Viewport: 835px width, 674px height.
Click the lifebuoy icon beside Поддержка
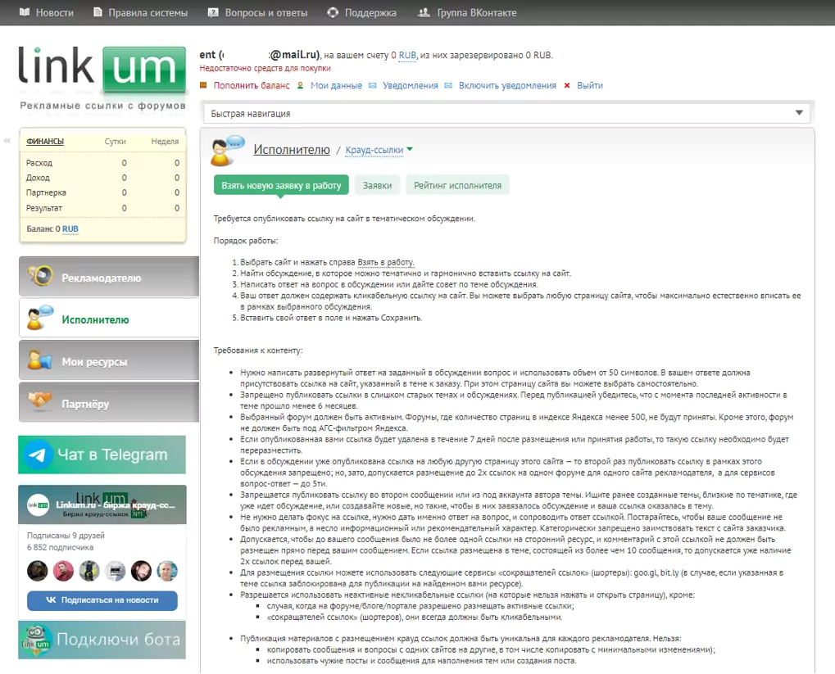click(333, 12)
